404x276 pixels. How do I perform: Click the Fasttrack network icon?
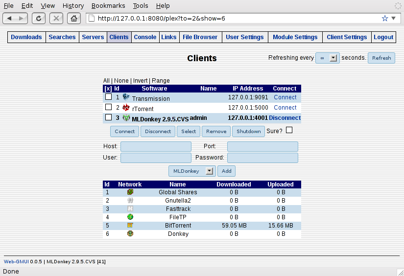(130, 208)
